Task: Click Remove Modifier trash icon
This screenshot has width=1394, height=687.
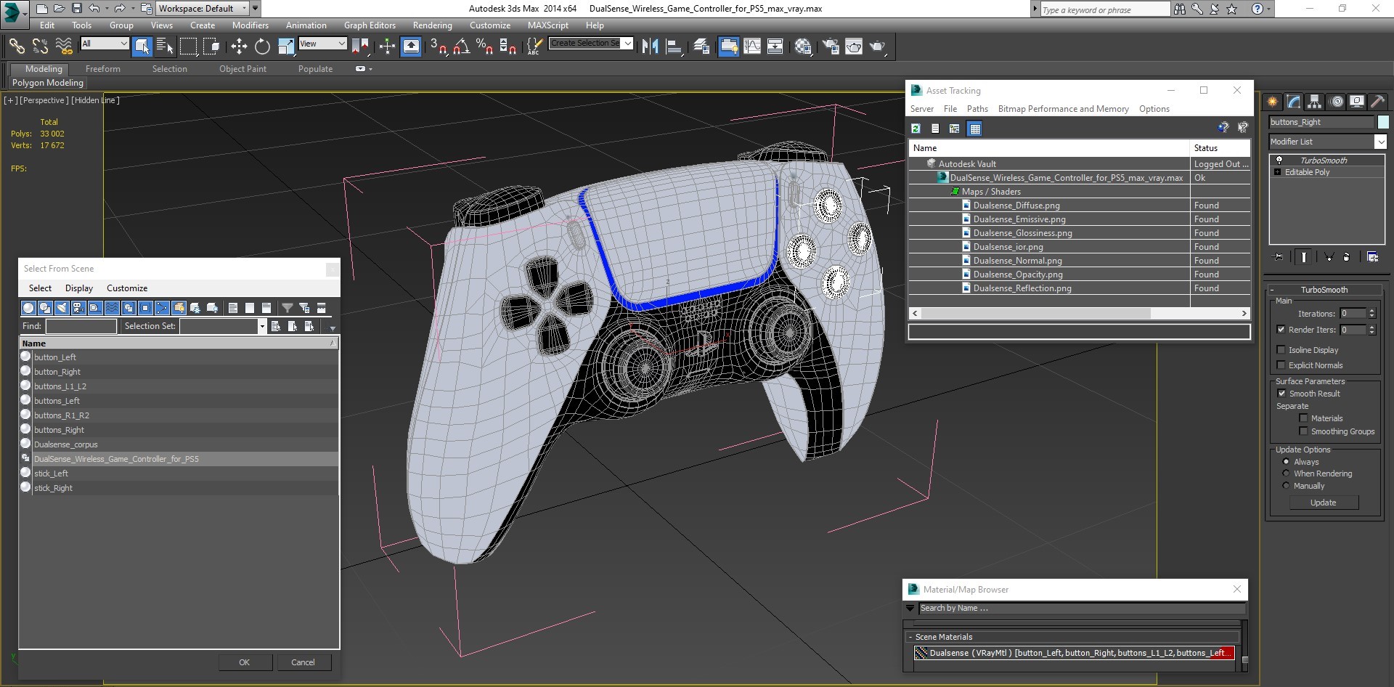Action: pyautogui.click(x=1346, y=256)
